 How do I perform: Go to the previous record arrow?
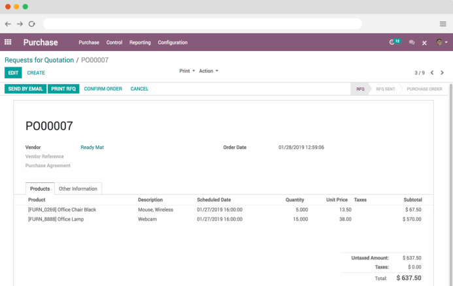click(x=432, y=72)
